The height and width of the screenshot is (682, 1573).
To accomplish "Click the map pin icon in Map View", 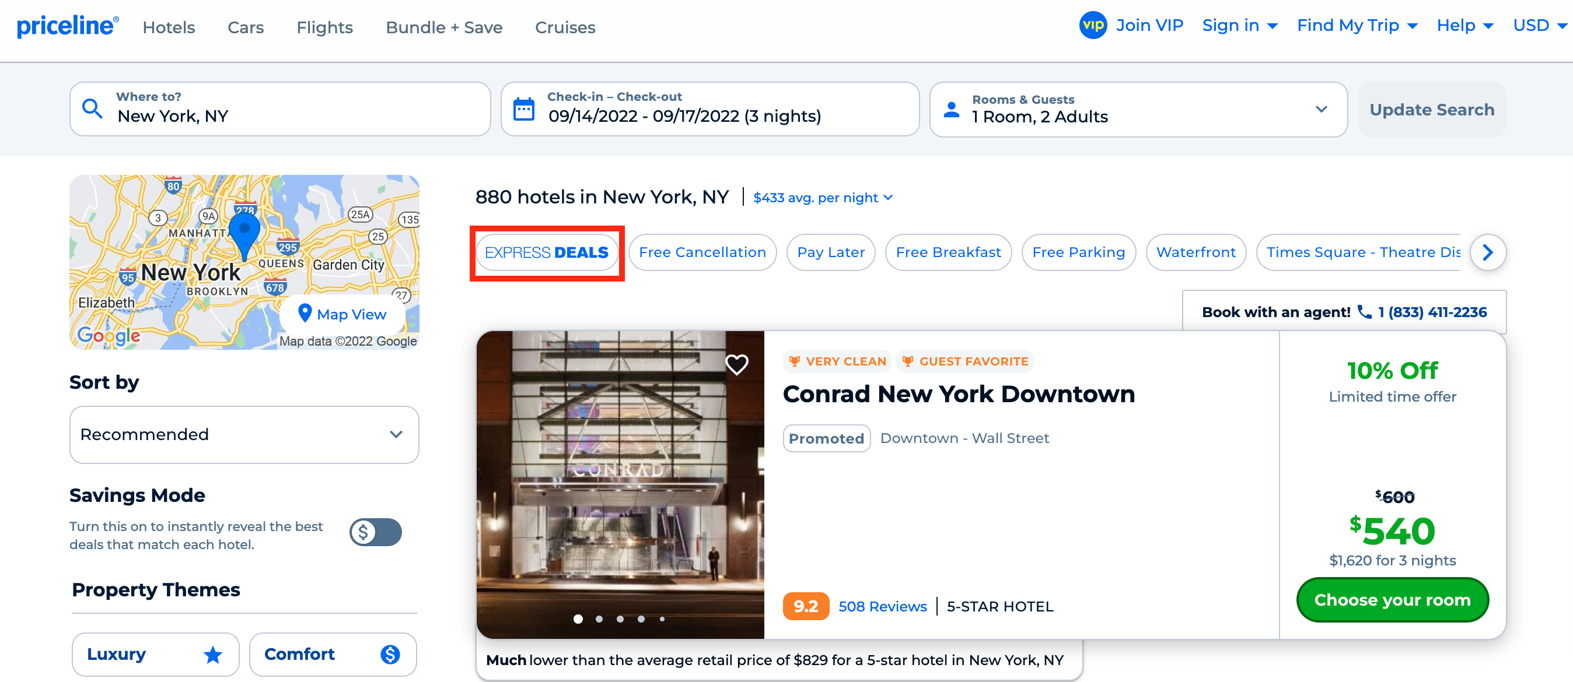I will click(x=305, y=313).
